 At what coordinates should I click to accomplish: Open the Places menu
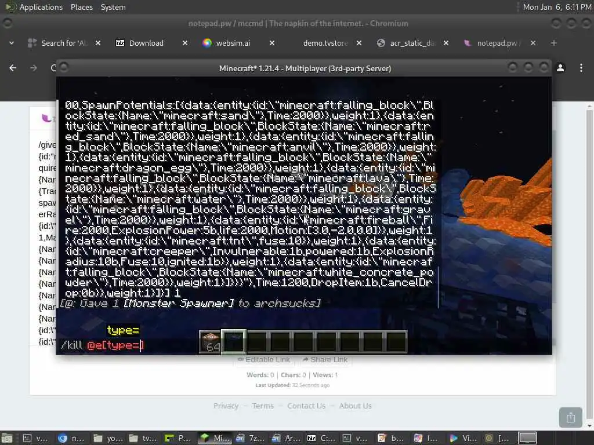82,7
